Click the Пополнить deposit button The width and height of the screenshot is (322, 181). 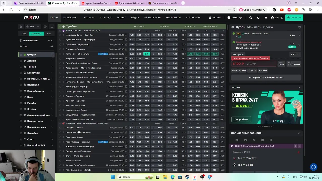(294, 18)
